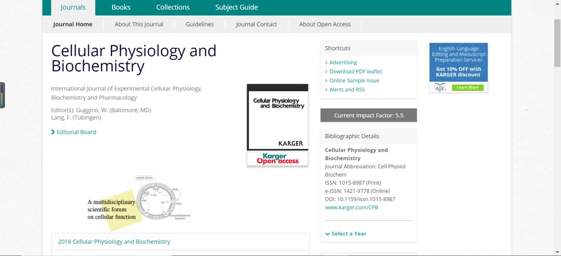Click editor Guggino, W. (Baltimore, MD) text
This screenshot has width=561, height=256.
click(x=101, y=110)
